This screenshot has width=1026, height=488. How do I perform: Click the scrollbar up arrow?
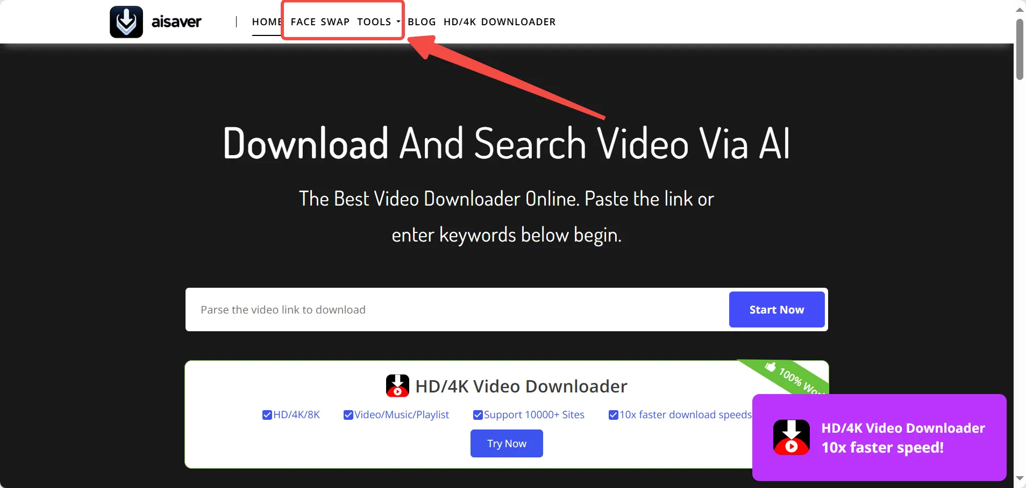[1020, 10]
